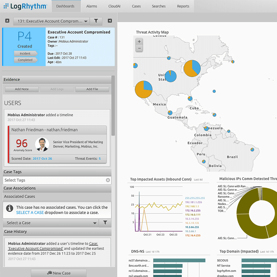
Task: Click the Threat Events count 5
Action: point(100,159)
